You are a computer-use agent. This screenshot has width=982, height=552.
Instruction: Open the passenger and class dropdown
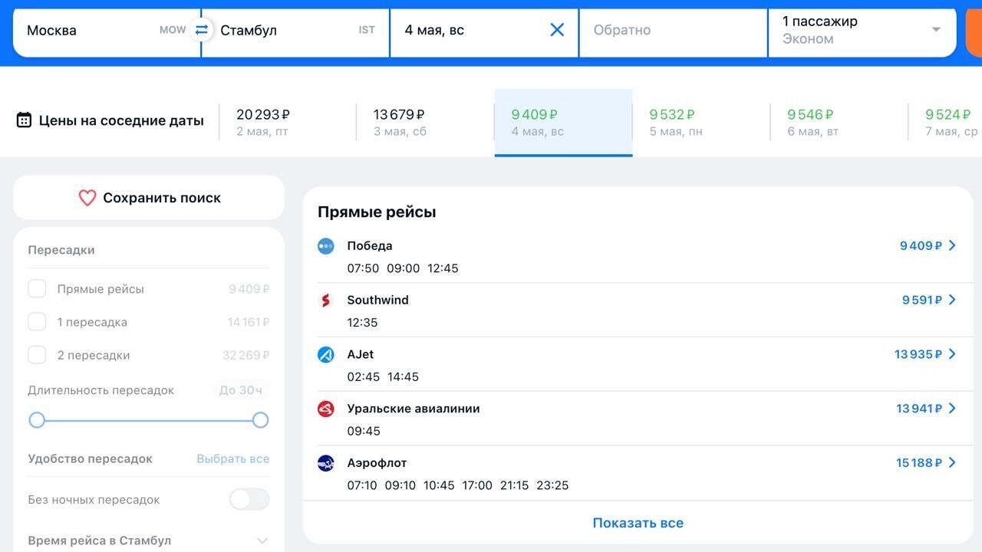(935, 30)
